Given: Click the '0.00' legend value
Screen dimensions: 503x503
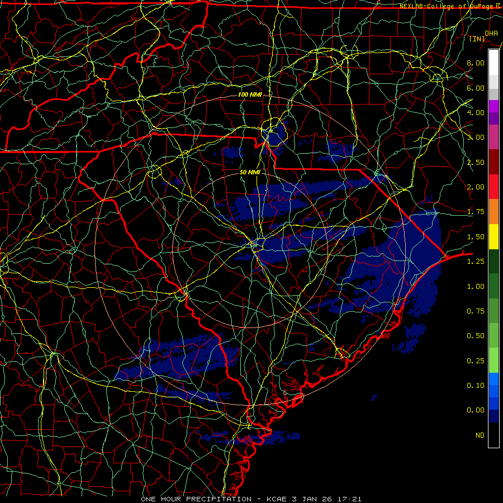Looking at the screenshot, I should (x=476, y=410).
